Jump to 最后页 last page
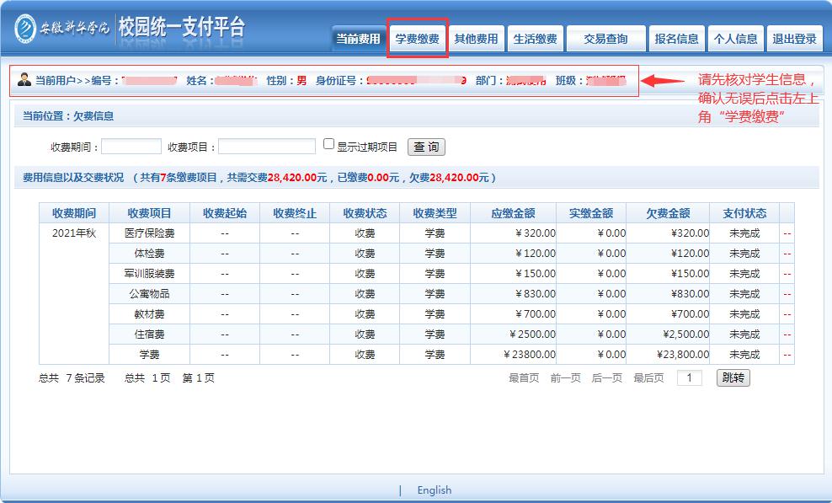Viewport: 832px width, 503px height. point(648,378)
